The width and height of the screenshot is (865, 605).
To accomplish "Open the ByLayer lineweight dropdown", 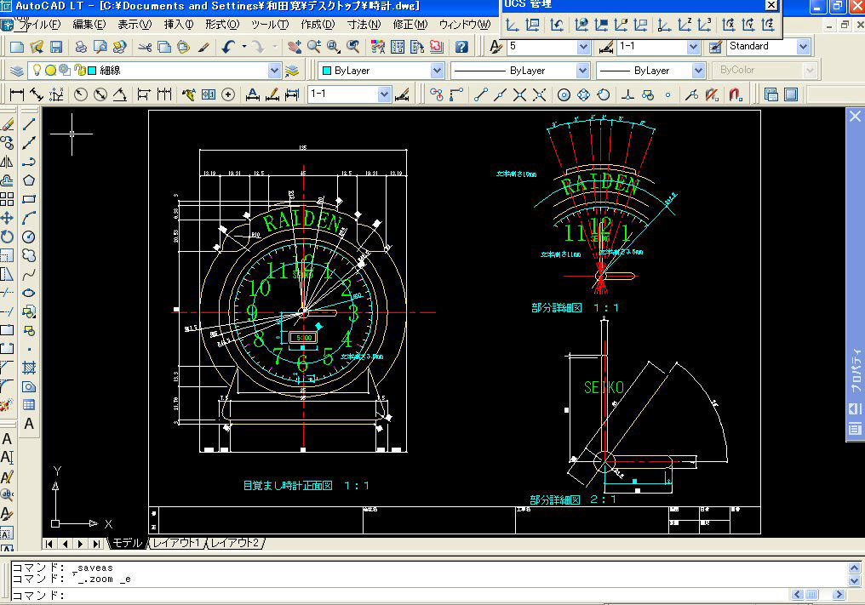I will pyautogui.click(x=698, y=71).
